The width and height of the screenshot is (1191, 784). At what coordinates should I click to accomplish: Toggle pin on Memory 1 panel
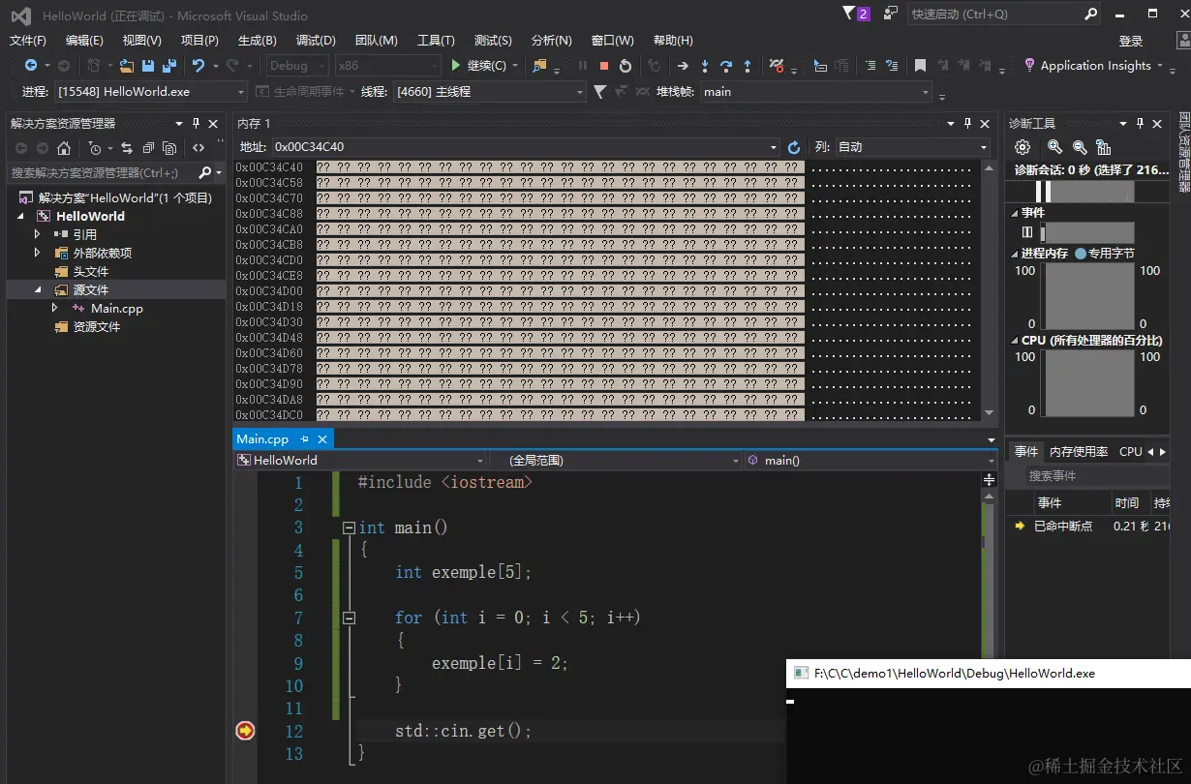[x=966, y=124]
